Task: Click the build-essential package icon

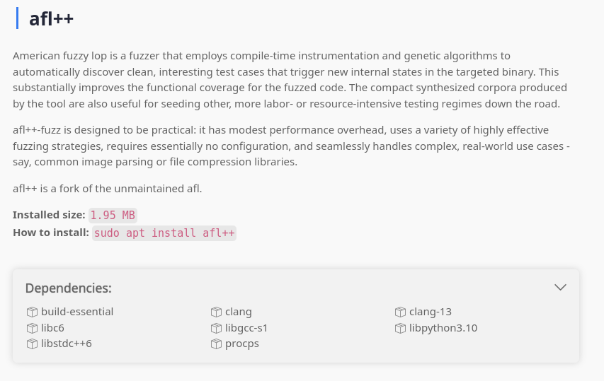Action: [x=32, y=312]
